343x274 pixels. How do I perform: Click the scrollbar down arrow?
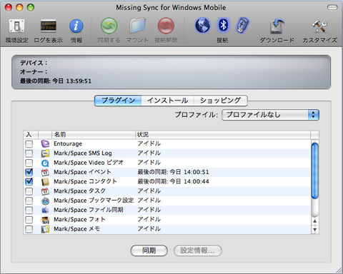[315, 230]
